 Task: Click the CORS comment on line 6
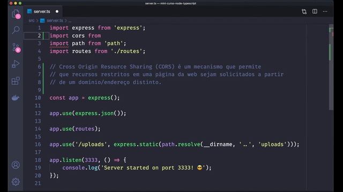(x=155, y=67)
